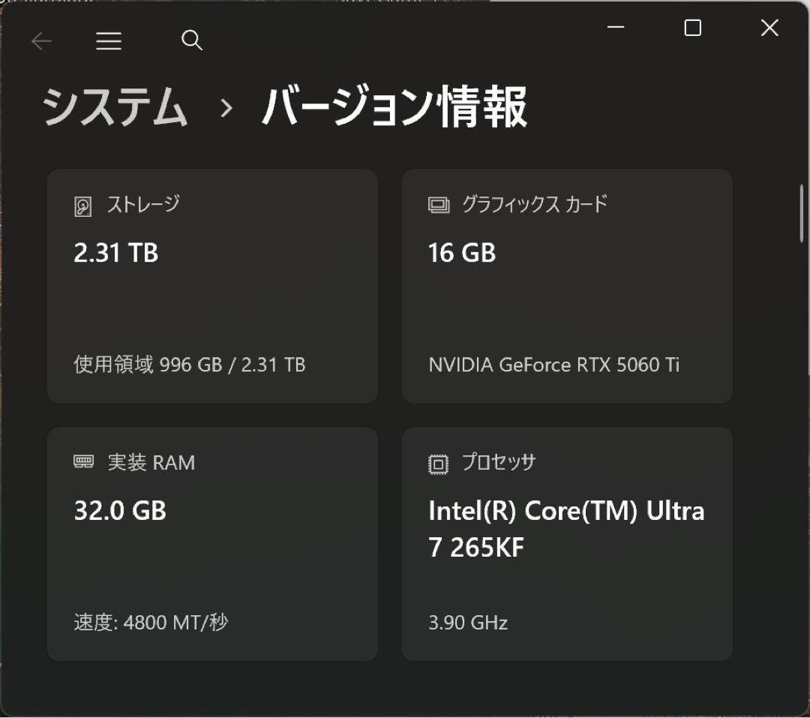Click 使用領域 996 GB / 2.31 TB text
Viewport: 810px width, 718px height.
(190, 365)
